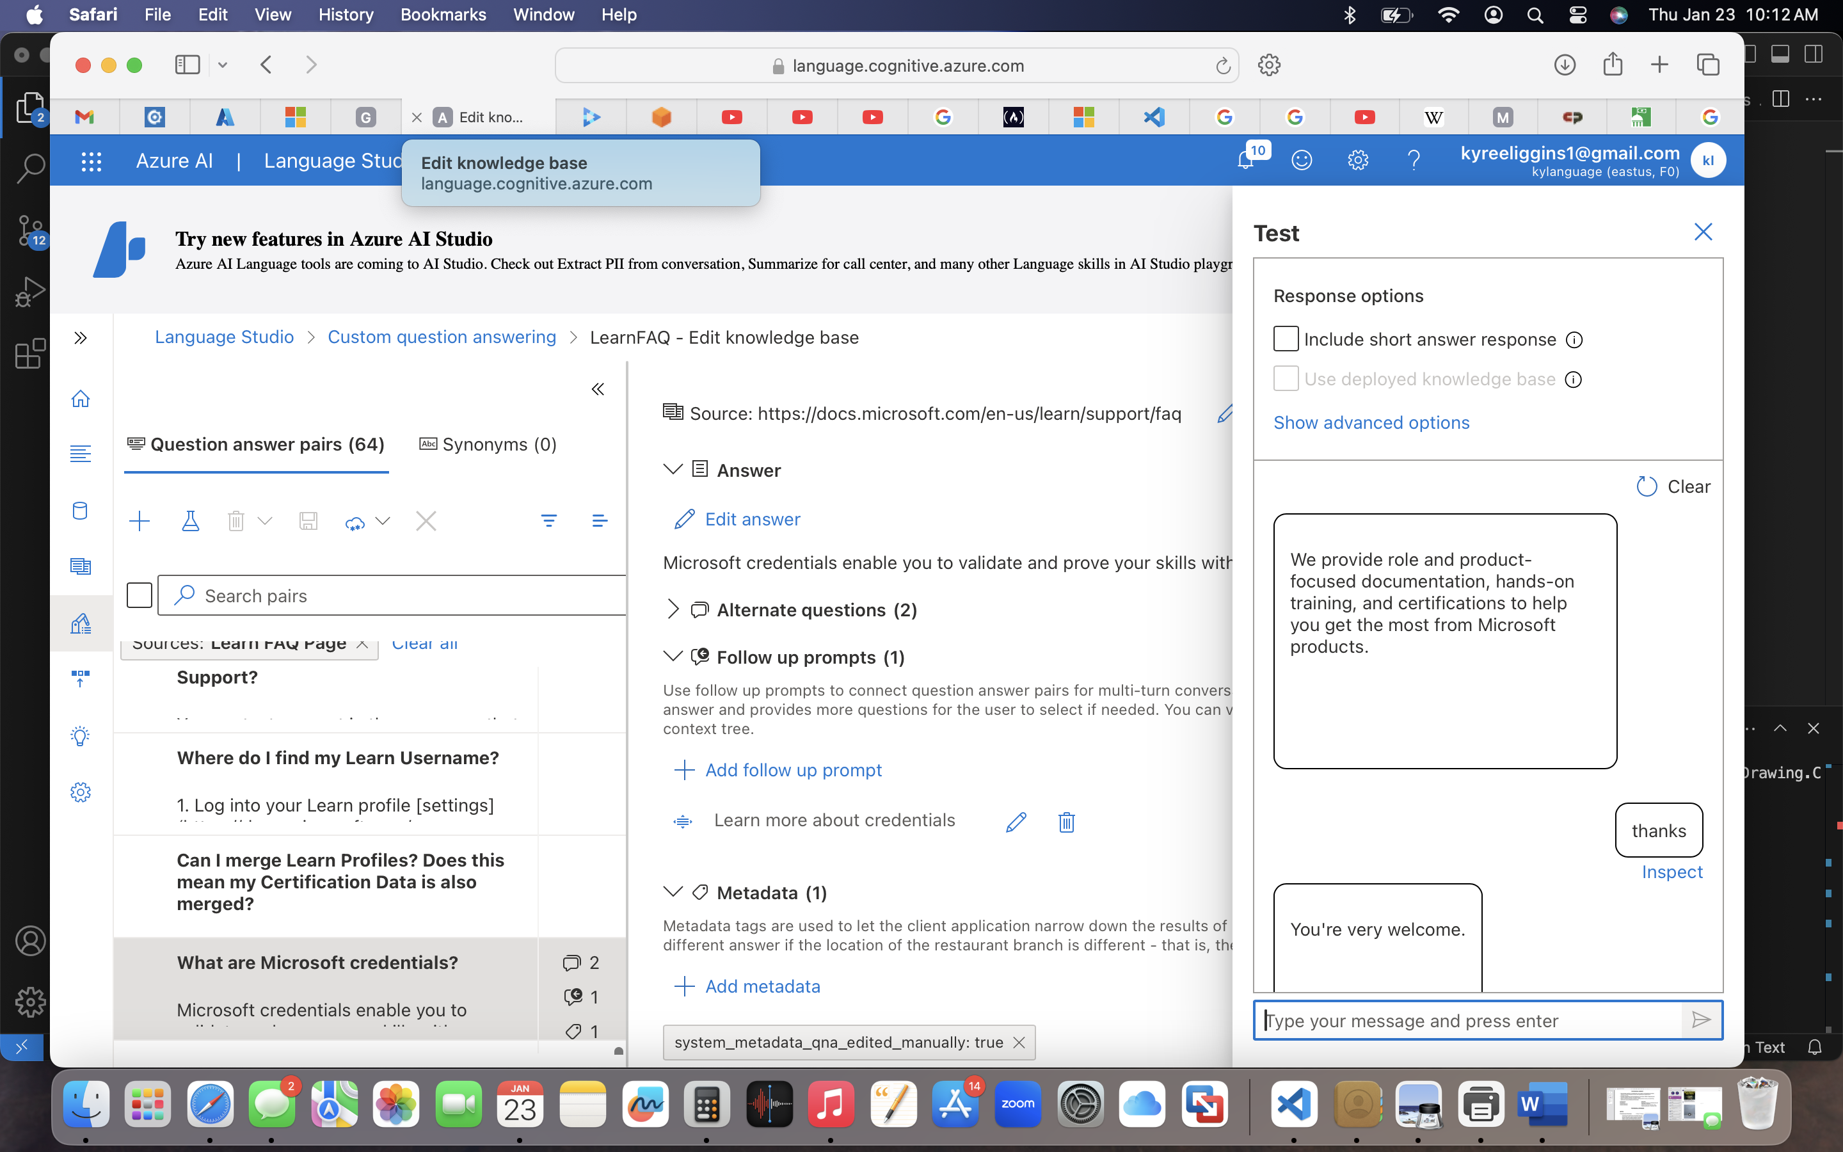Open help question mark icon
This screenshot has width=1843, height=1152.
(1414, 160)
